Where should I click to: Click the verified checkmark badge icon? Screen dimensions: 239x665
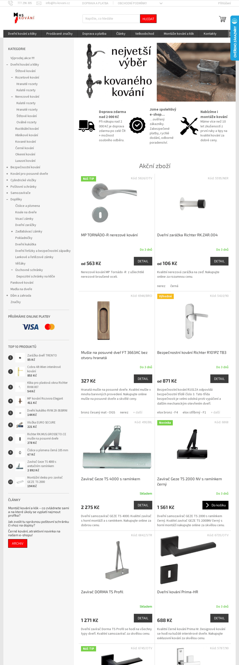pyautogui.click(x=137, y=125)
